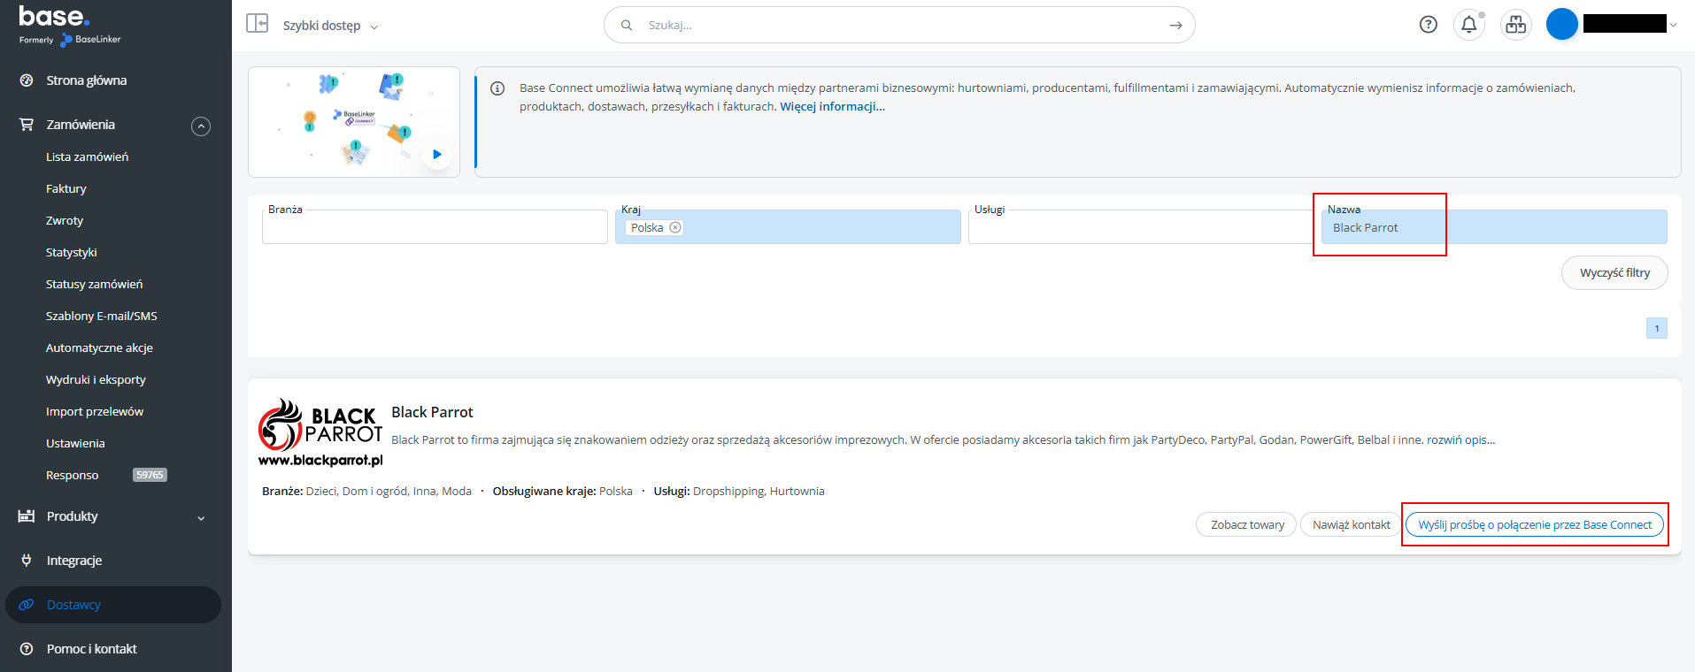Open the help question mark icon
This screenshot has height=672, width=1695.
pos(1428,25)
